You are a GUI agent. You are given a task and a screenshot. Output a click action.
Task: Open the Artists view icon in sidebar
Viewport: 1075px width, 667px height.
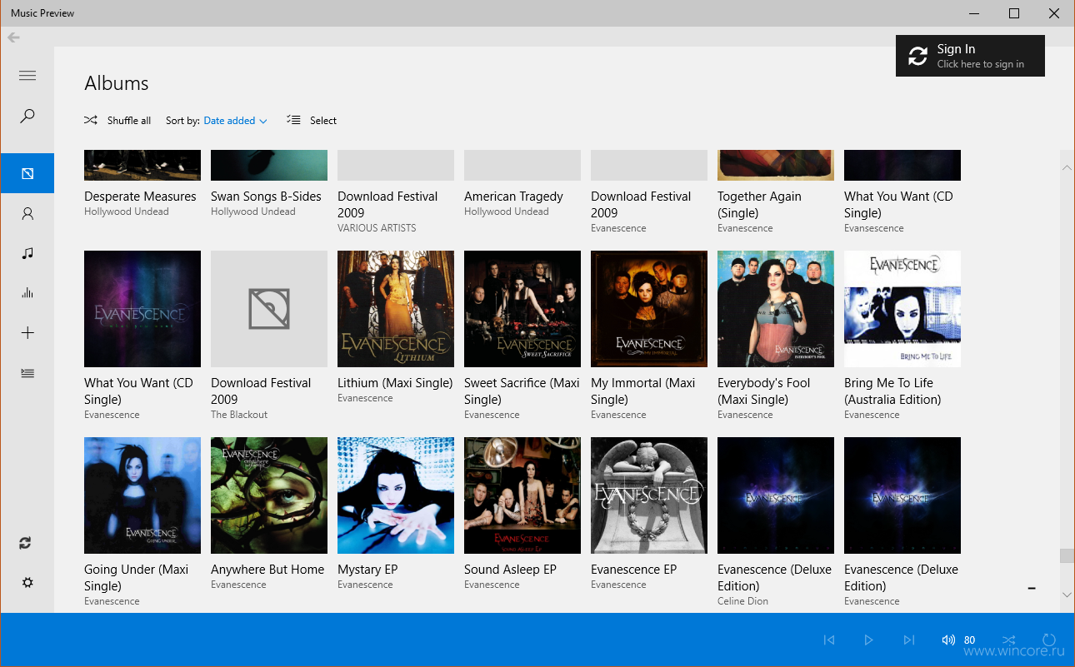27,214
